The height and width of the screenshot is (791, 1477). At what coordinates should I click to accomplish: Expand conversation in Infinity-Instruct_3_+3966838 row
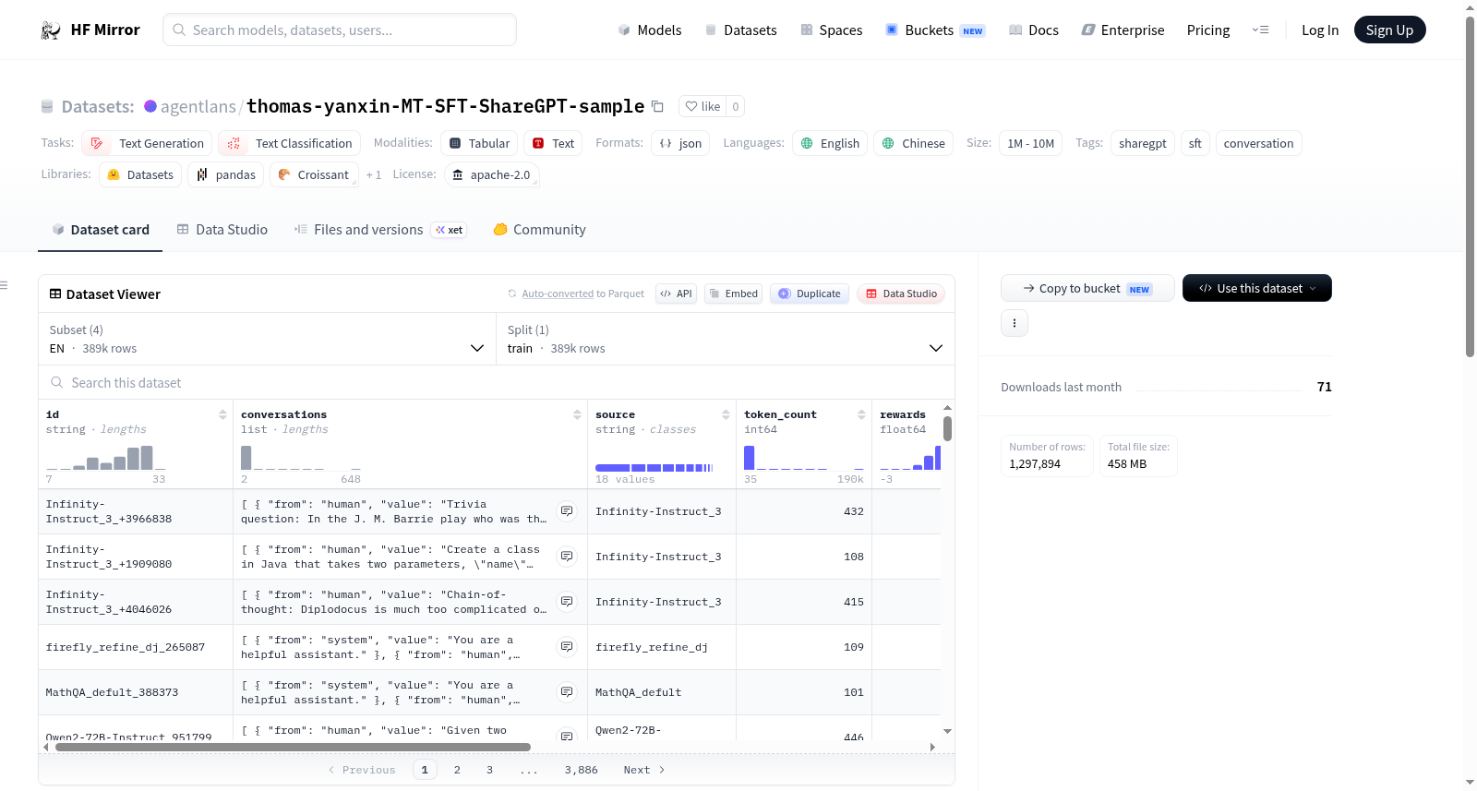click(x=567, y=511)
